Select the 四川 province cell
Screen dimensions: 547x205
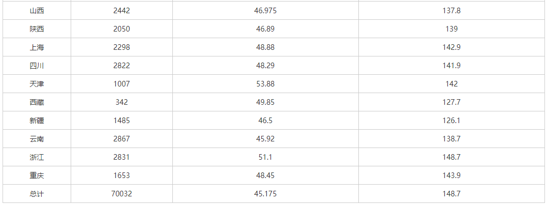tap(37, 66)
